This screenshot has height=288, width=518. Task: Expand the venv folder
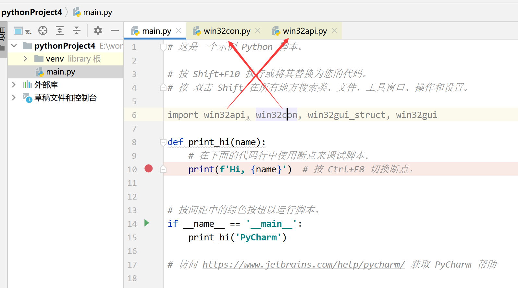pyautogui.click(x=25, y=59)
